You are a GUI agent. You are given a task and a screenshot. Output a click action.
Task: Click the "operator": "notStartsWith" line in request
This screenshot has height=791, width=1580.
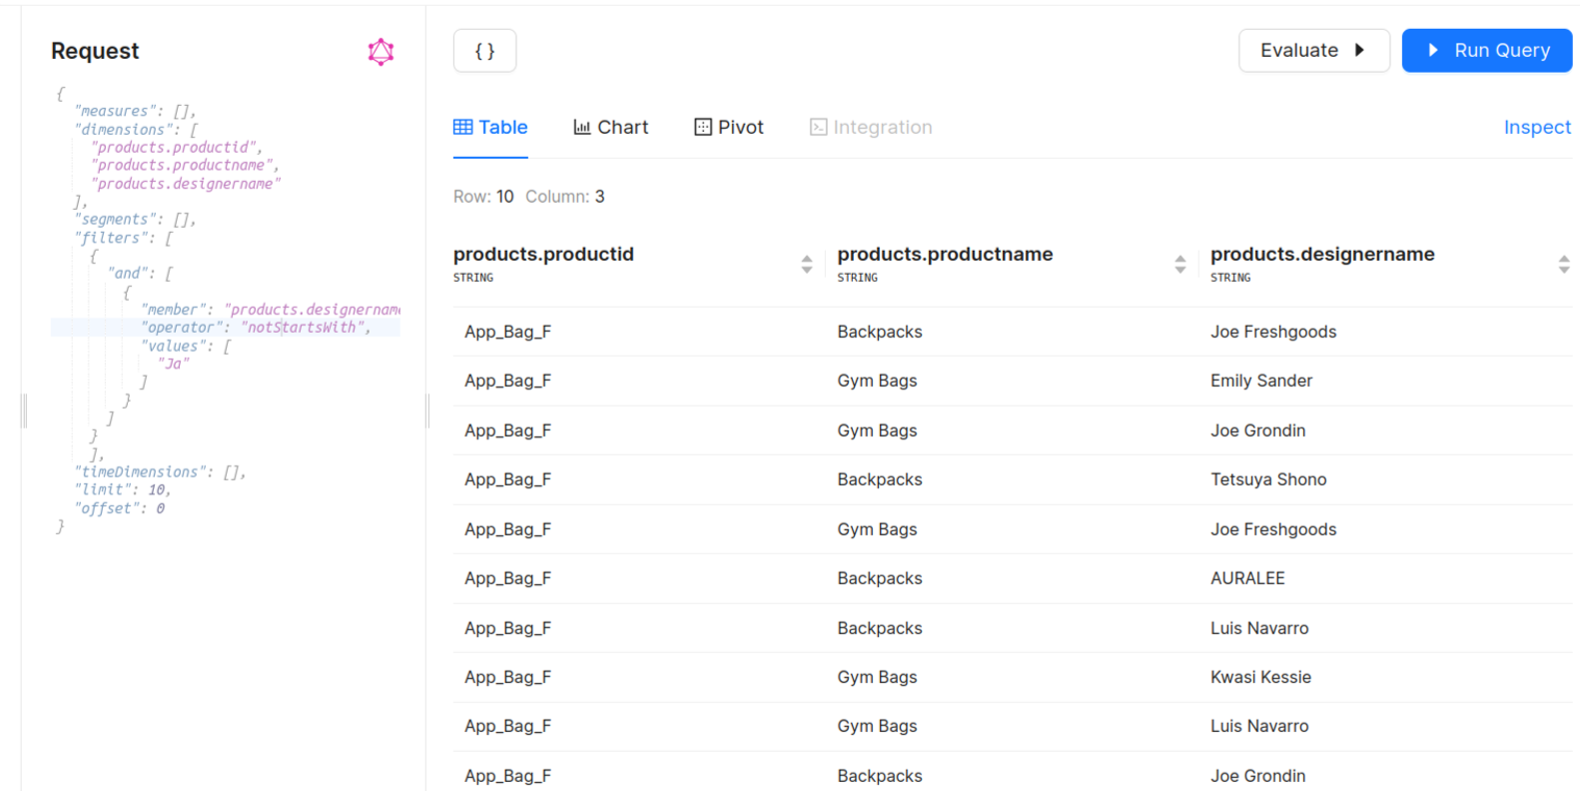click(x=256, y=328)
